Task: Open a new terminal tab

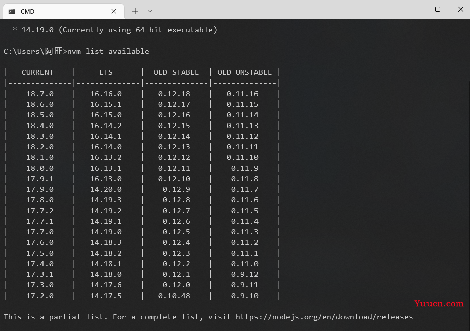Action: pos(135,12)
